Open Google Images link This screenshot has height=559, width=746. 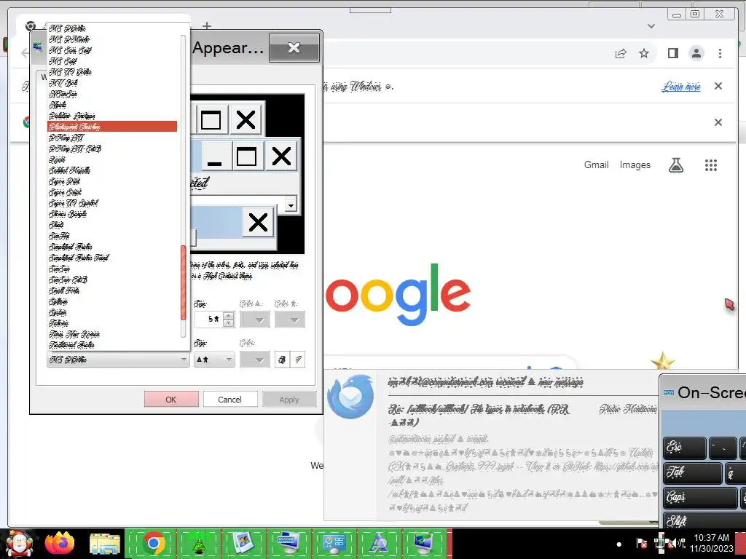(x=635, y=165)
